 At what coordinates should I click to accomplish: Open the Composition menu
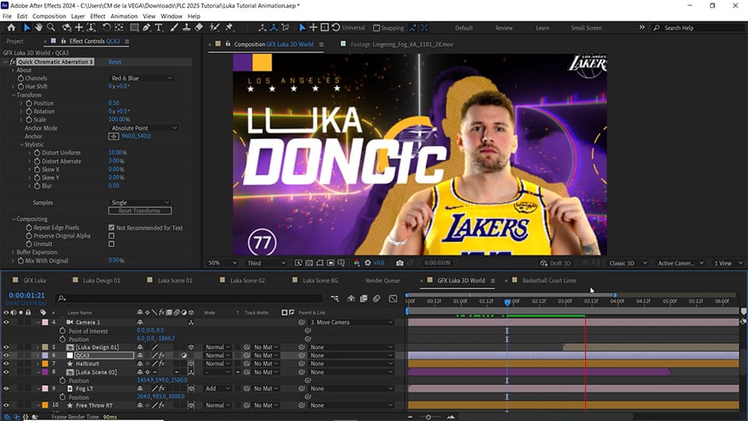coord(49,16)
